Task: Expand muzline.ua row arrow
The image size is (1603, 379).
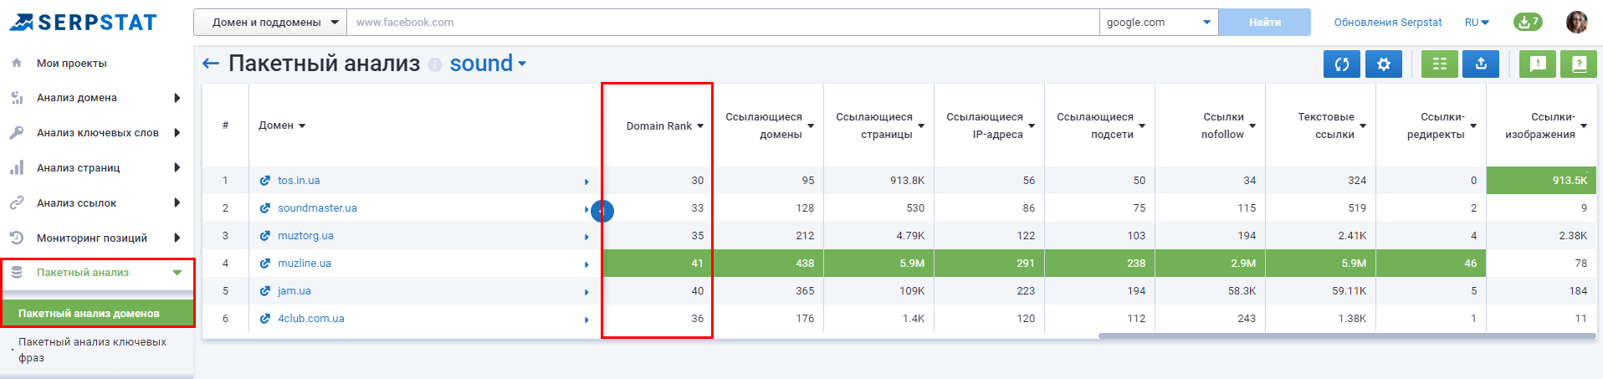Action: [586, 264]
